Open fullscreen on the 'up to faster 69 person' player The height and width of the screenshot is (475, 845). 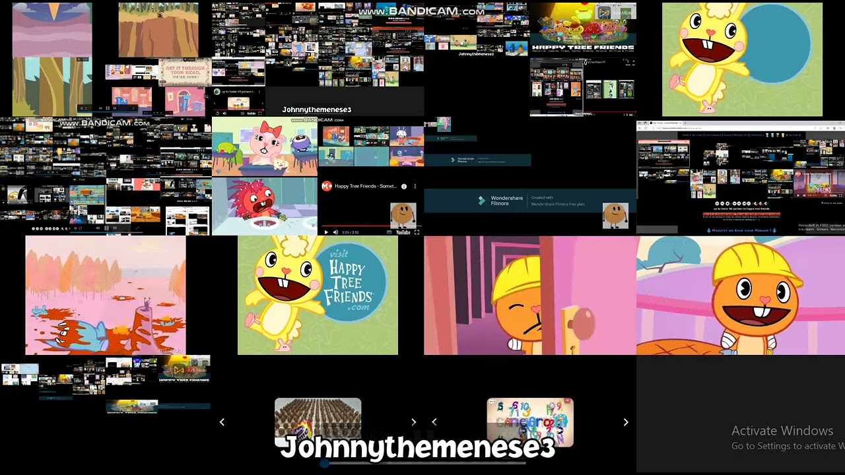click(x=260, y=113)
